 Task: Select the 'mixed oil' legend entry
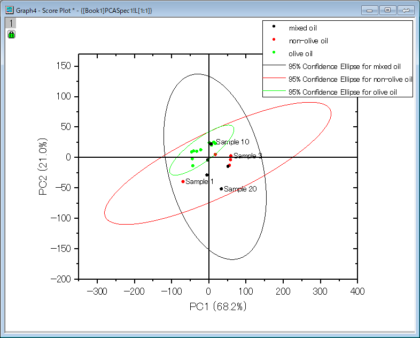pos(302,28)
